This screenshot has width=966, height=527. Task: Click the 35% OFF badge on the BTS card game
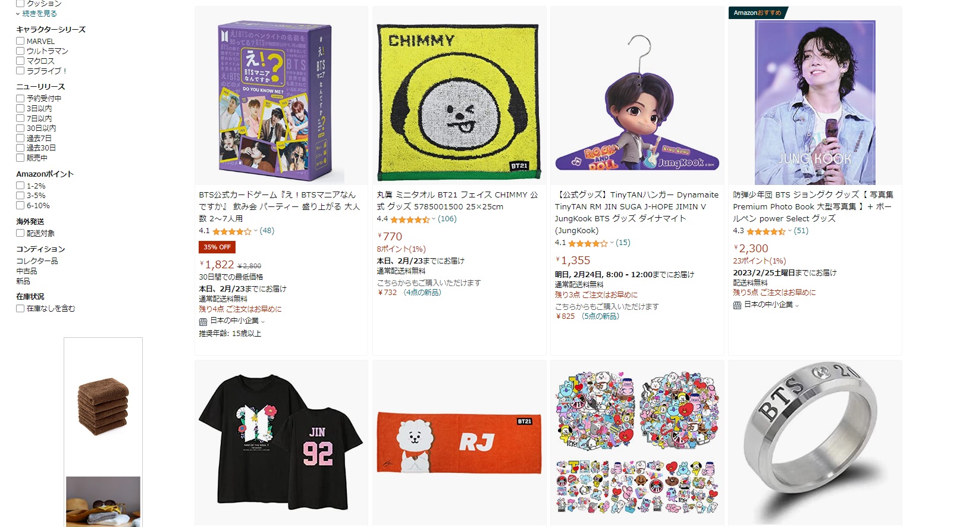(217, 247)
